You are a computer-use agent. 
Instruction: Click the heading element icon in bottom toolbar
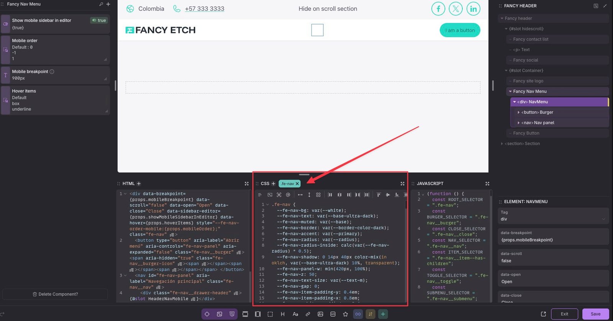(283, 314)
